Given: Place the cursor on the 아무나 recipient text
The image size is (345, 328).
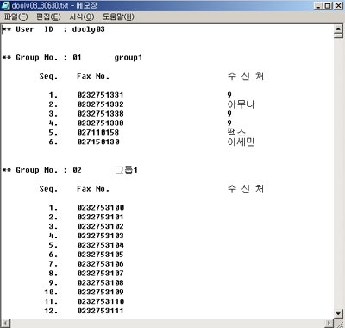Looking at the screenshot, I should point(241,104).
